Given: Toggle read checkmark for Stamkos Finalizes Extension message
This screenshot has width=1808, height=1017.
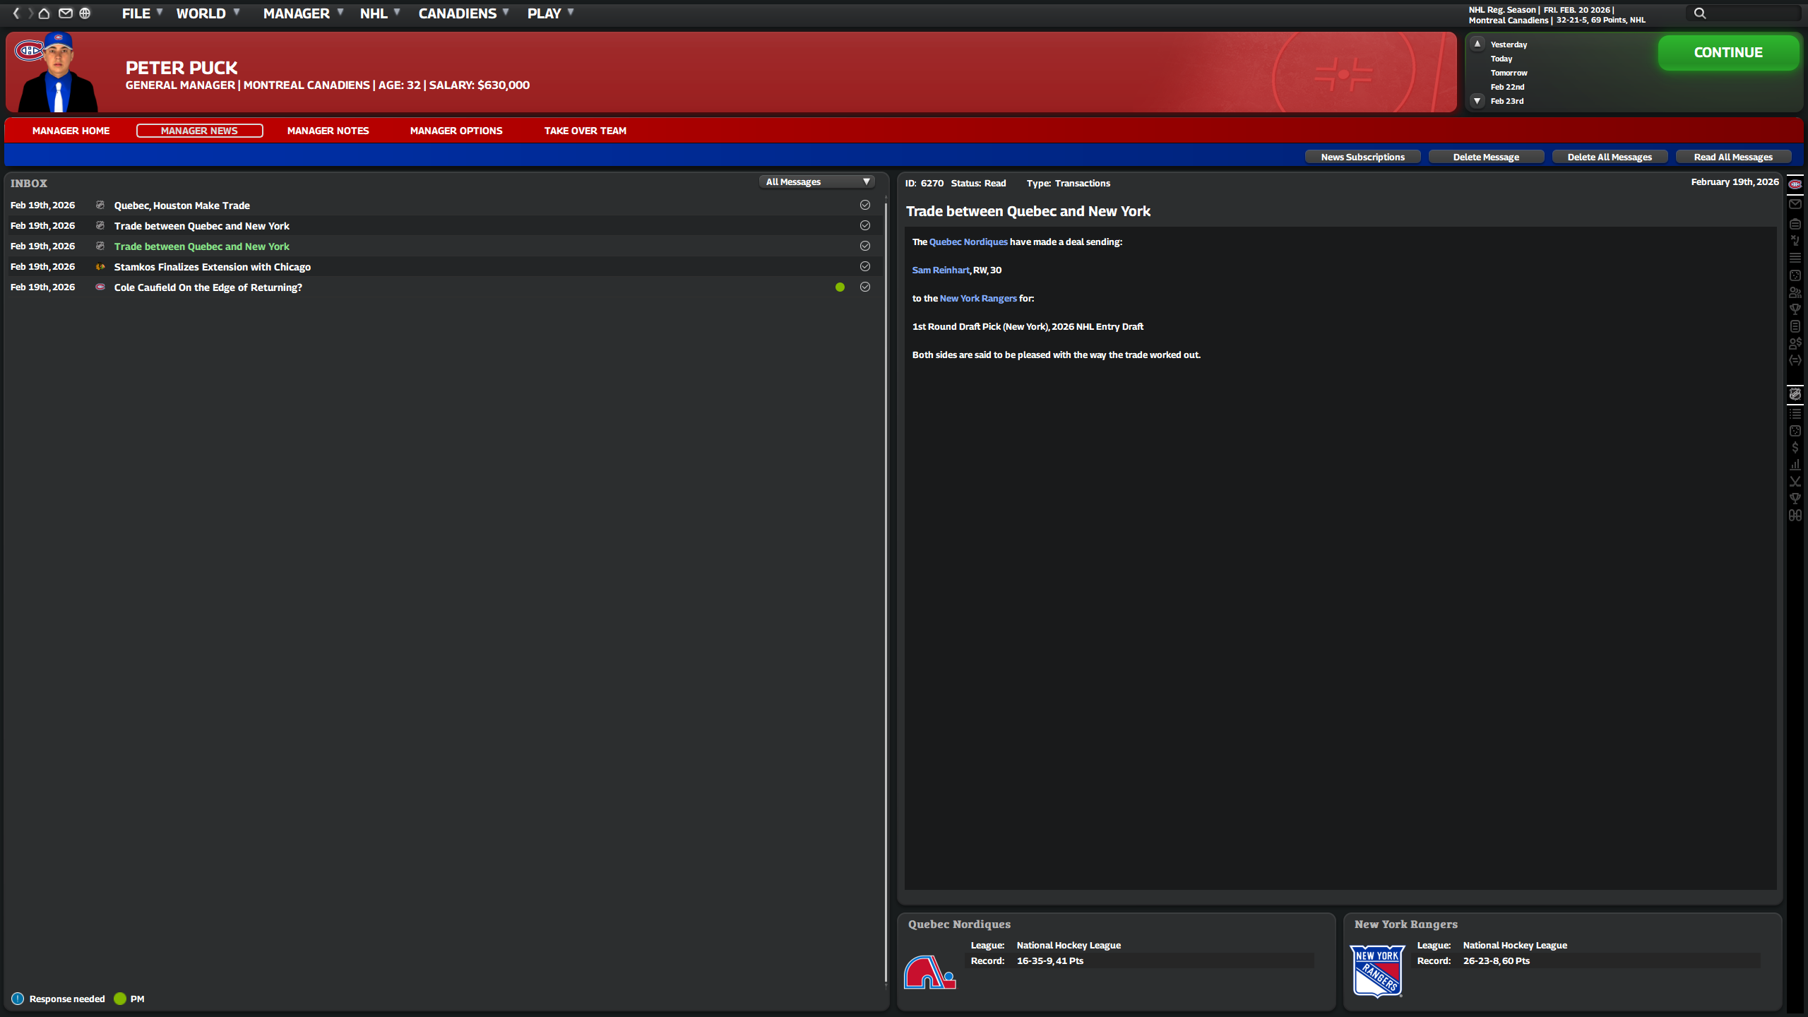Looking at the screenshot, I should coord(865,266).
